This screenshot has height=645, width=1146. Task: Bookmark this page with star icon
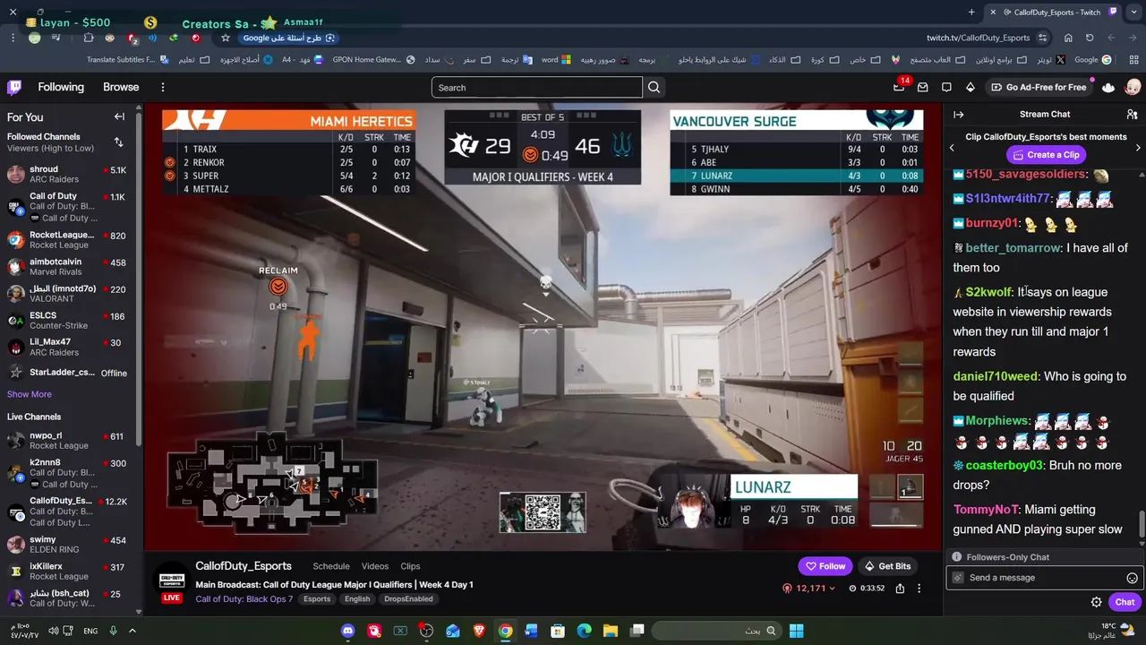[225, 38]
